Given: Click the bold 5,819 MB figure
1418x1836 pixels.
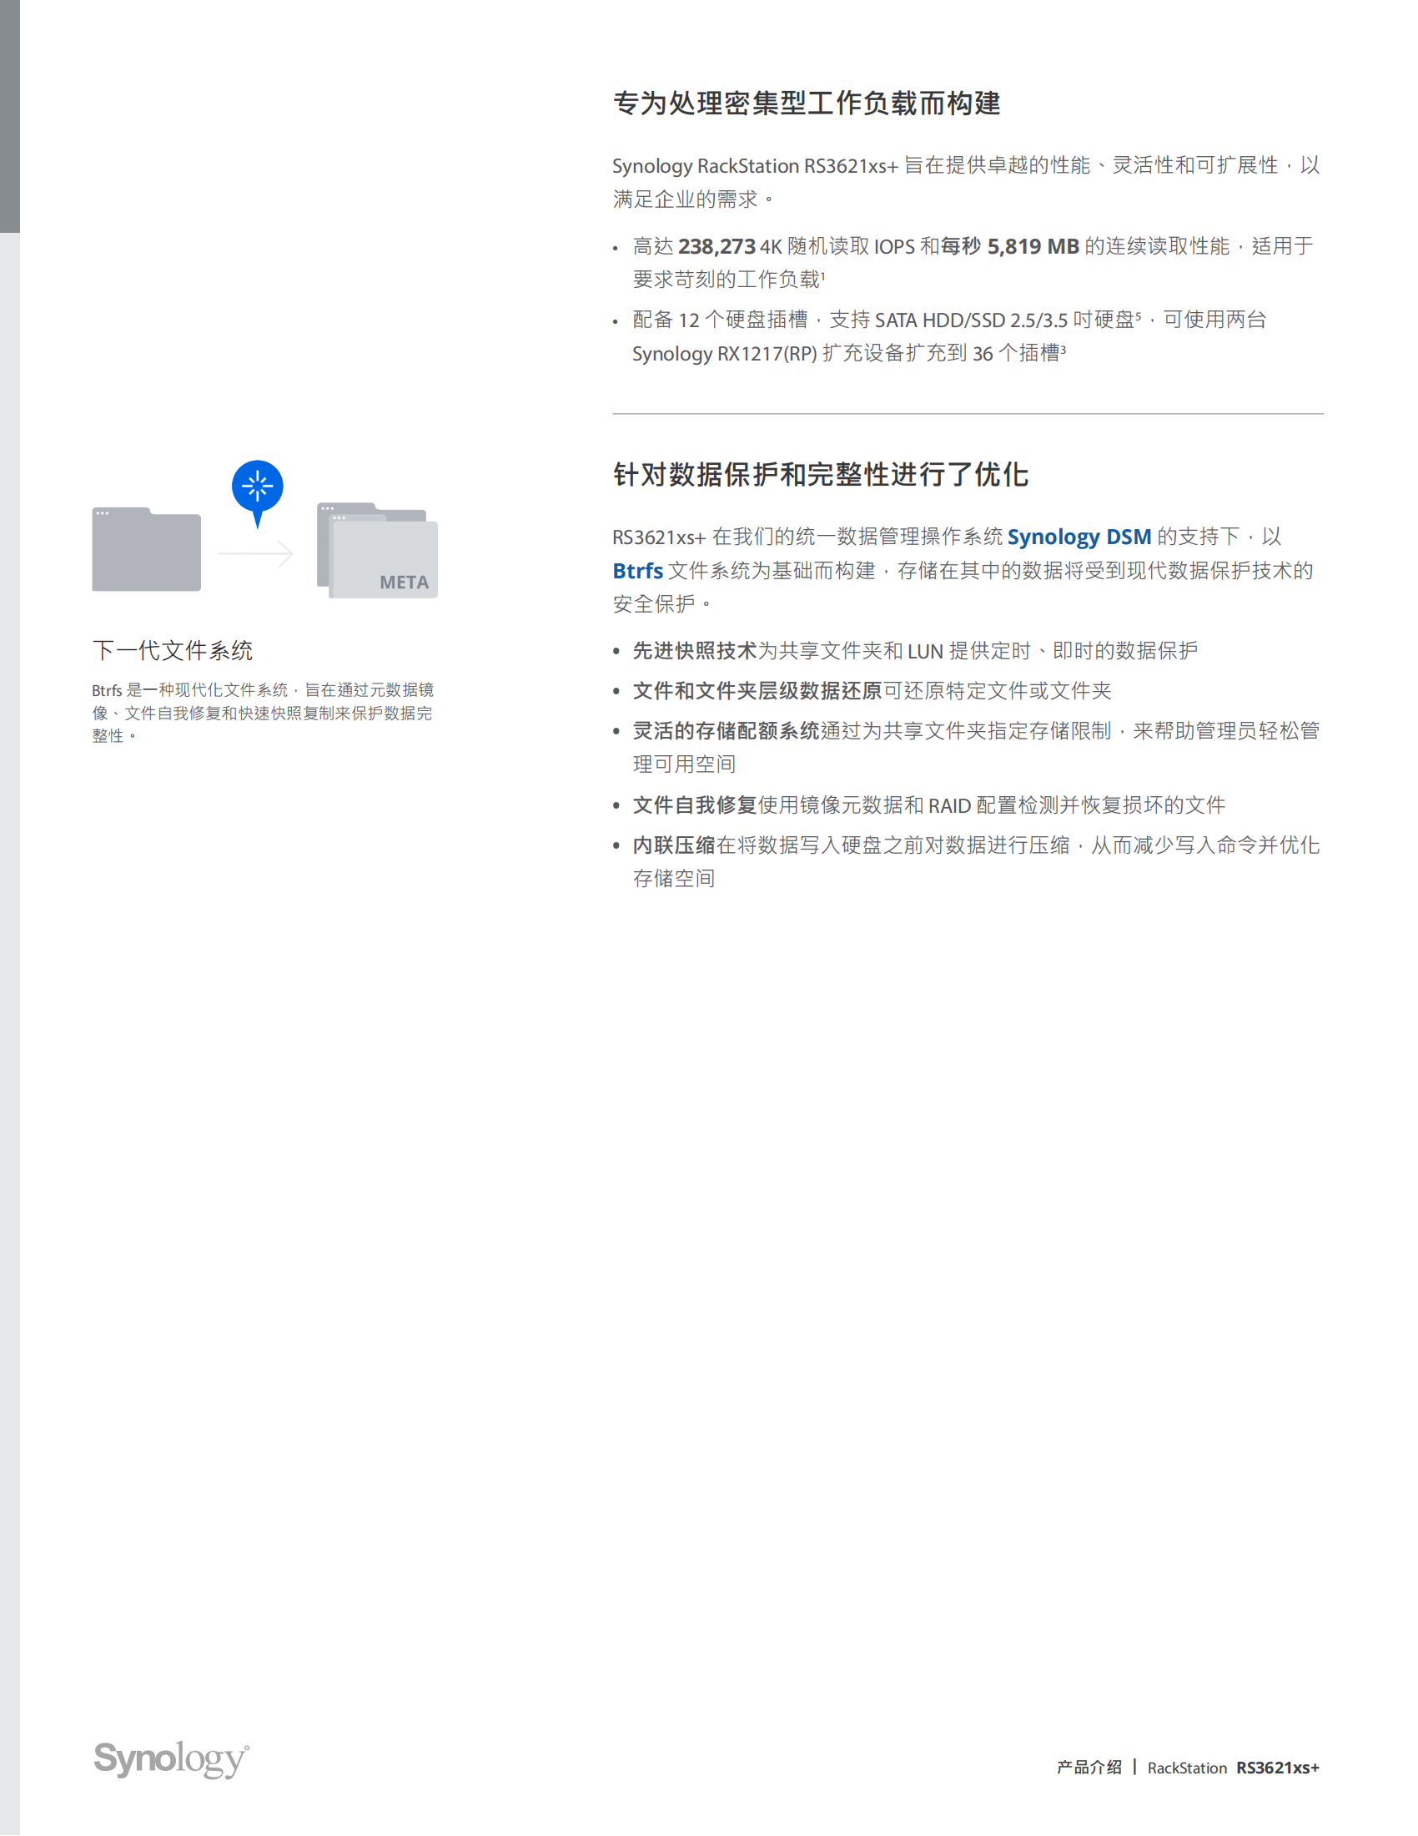Looking at the screenshot, I should coord(1033,246).
